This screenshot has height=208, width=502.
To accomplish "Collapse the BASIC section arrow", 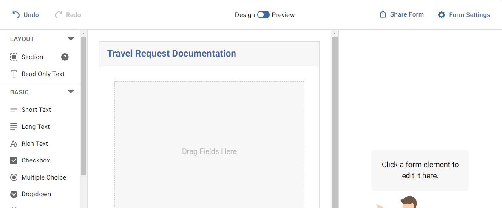I will (x=71, y=92).
